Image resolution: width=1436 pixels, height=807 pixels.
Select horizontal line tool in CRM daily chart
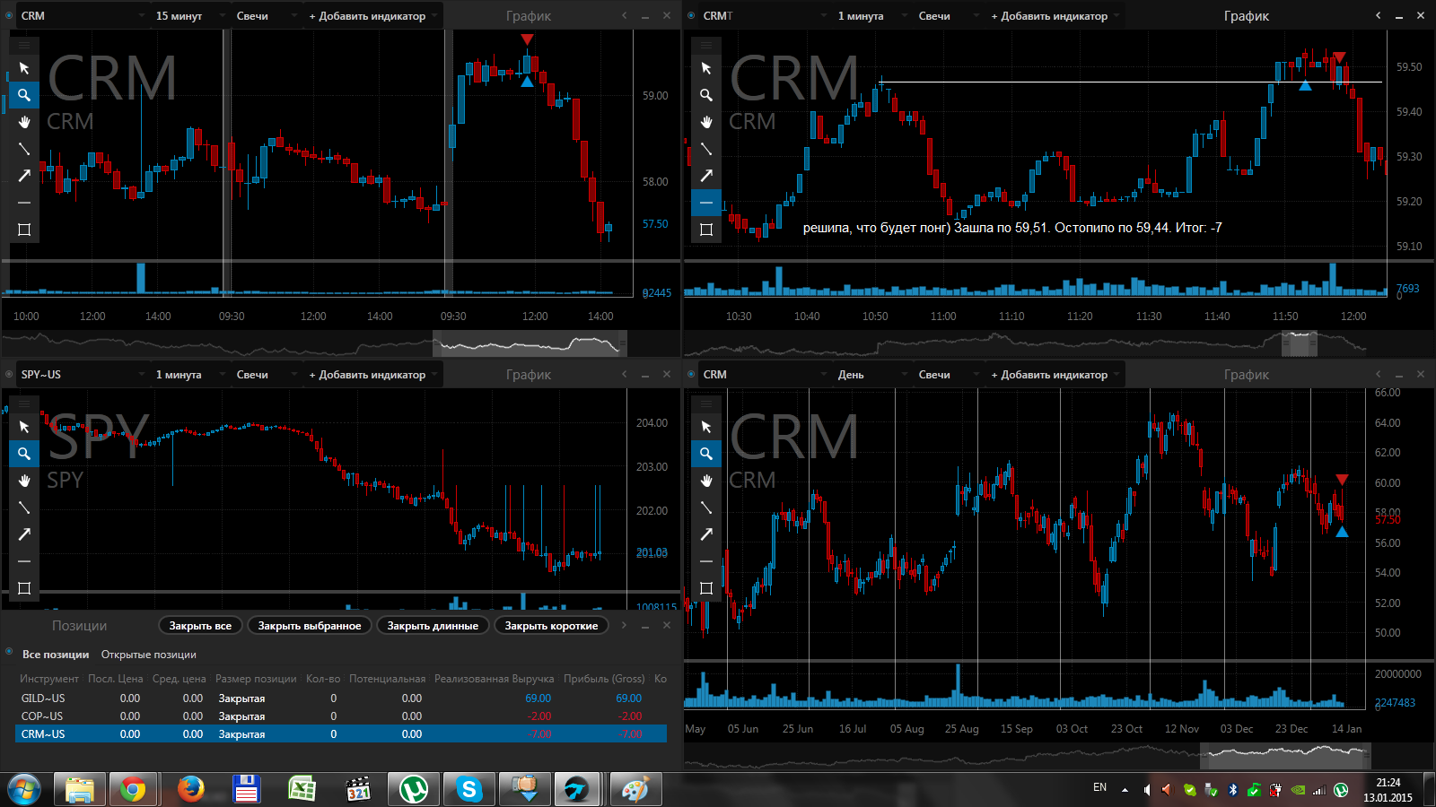tap(706, 561)
